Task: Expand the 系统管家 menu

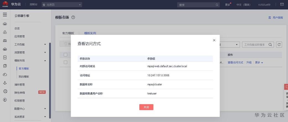Action: click(45, 117)
